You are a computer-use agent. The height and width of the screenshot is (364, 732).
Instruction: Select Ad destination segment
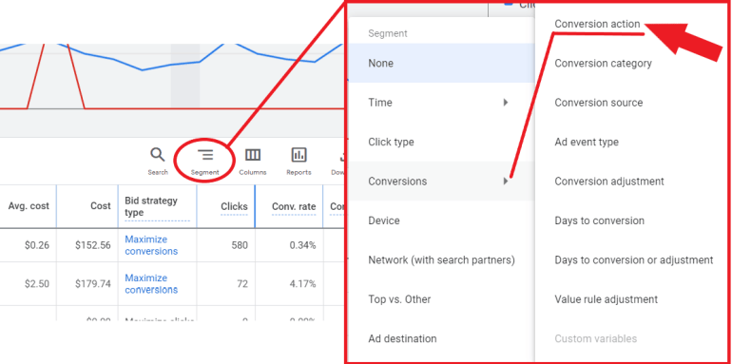[402, 338]
